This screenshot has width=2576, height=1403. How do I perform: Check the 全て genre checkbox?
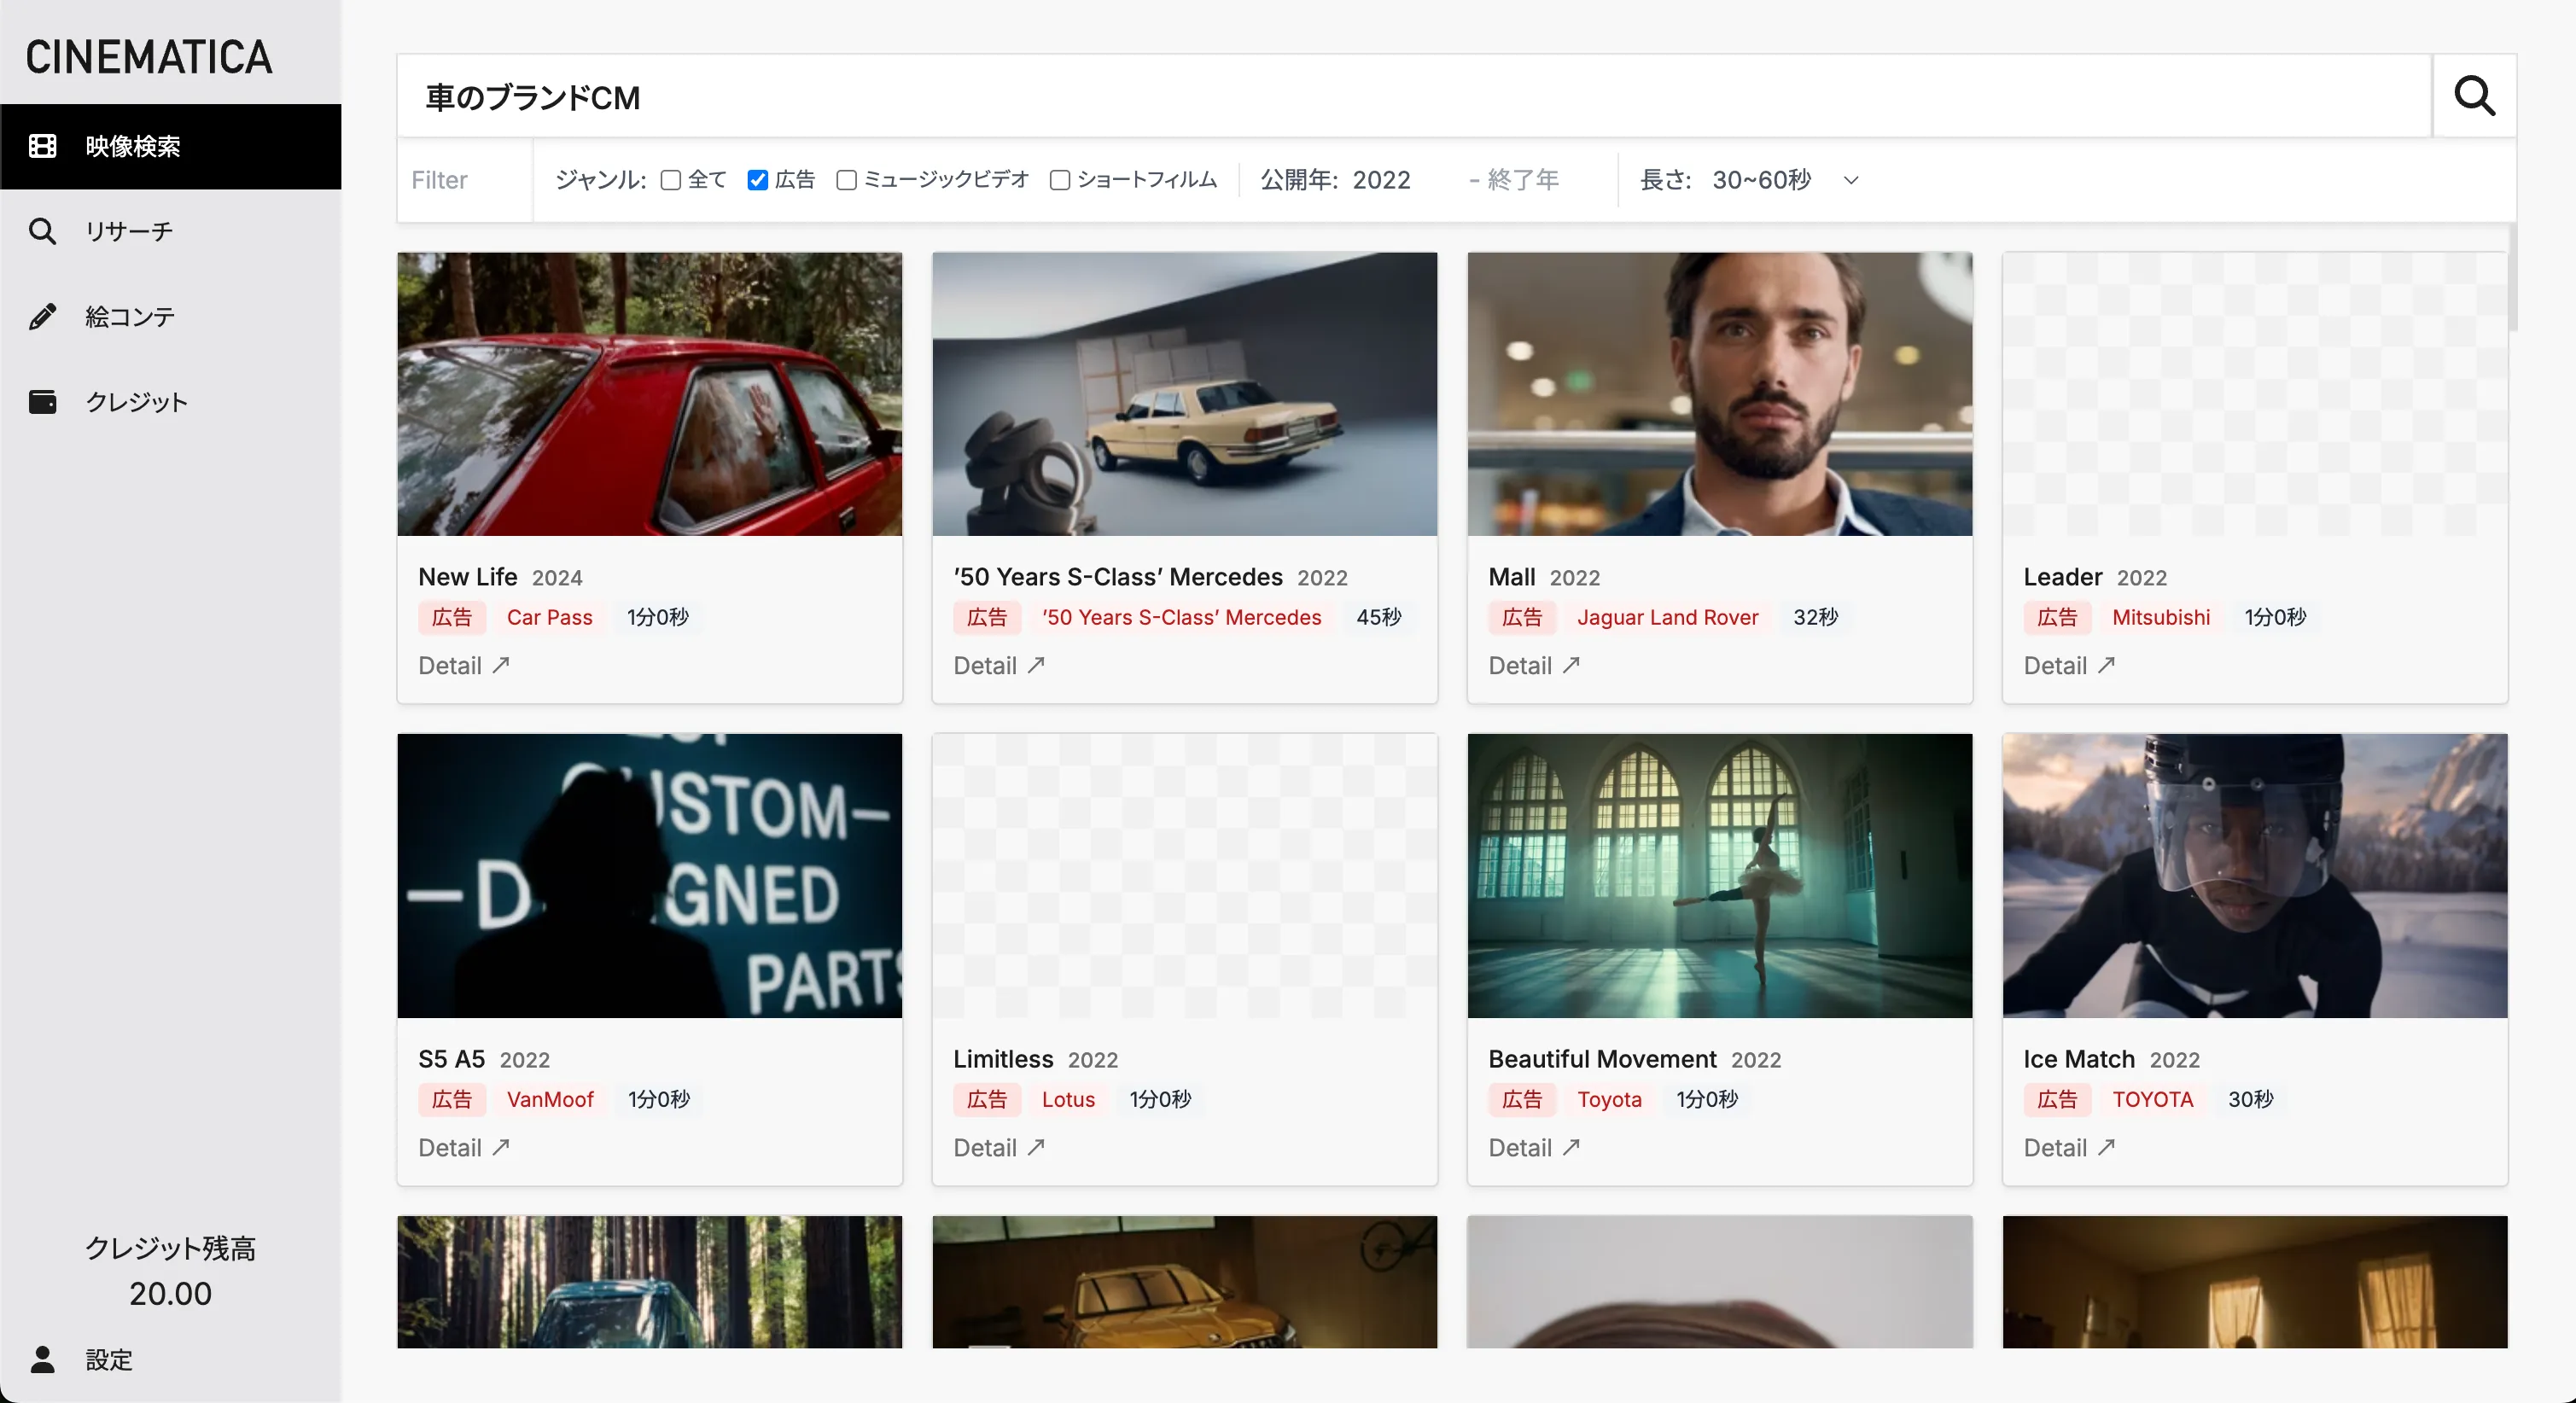click(x=671, y=180)
